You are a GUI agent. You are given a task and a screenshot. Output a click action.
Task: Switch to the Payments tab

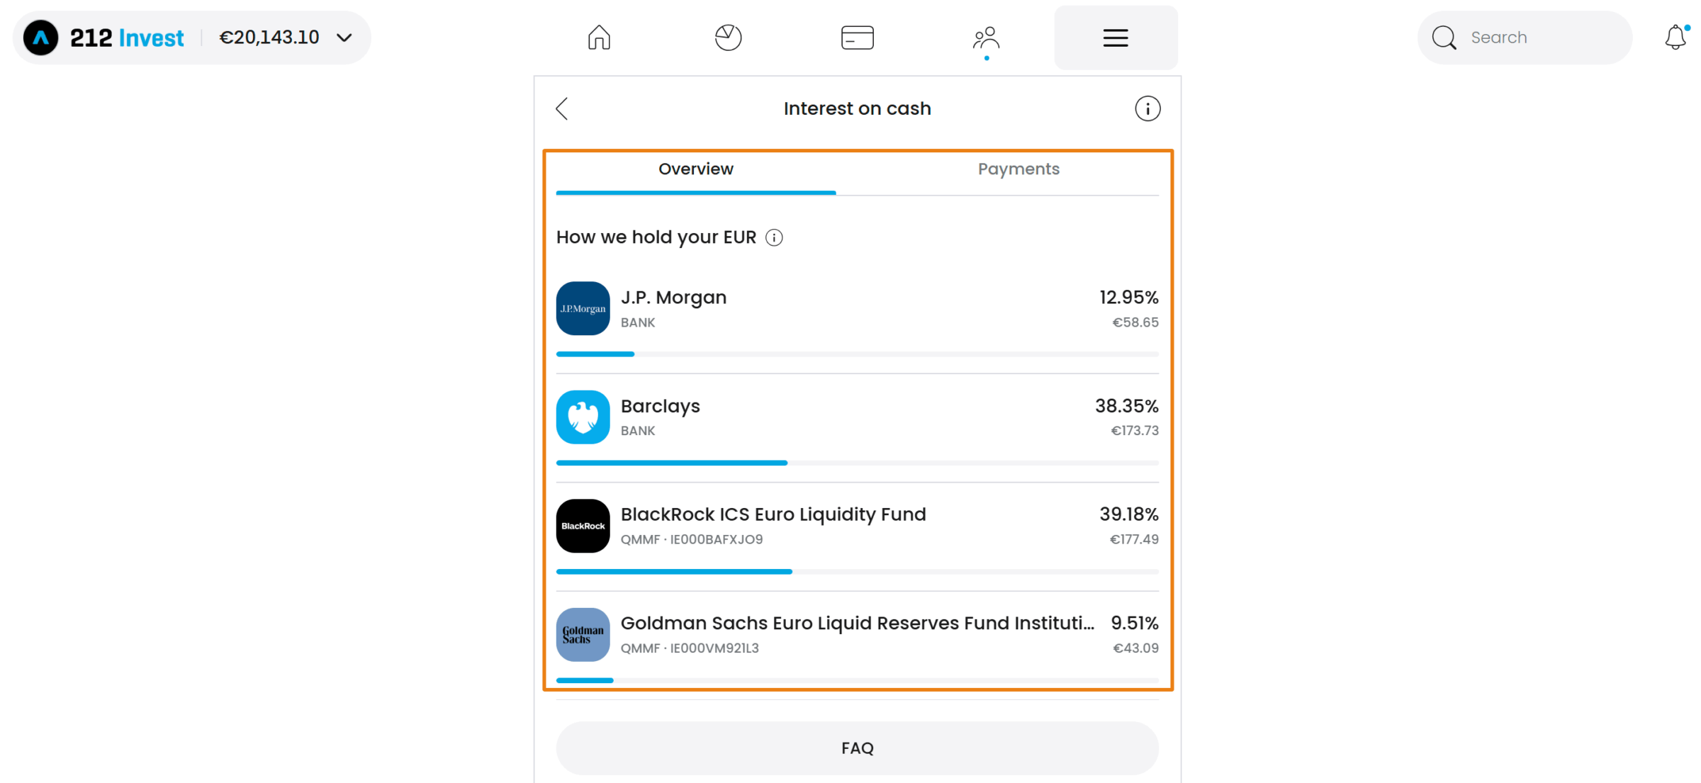click(1018, 169)
